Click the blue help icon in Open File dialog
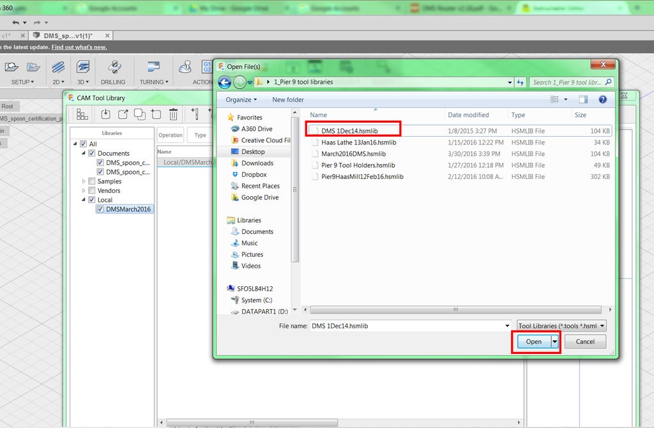Screen dimensions: 654x428 tap(602, 99)
